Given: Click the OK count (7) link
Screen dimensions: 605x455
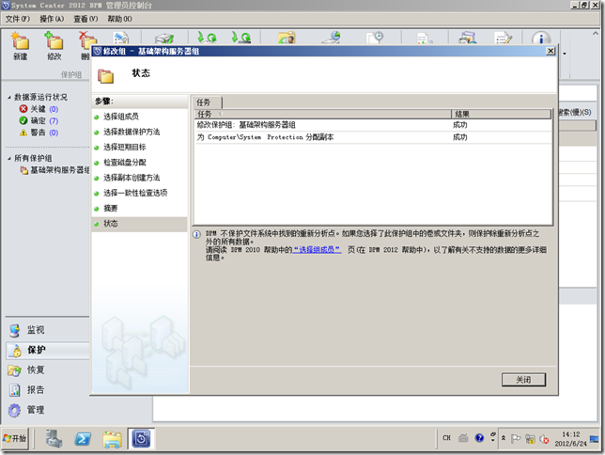Looking at the screenshot, I should click(54, 121).
